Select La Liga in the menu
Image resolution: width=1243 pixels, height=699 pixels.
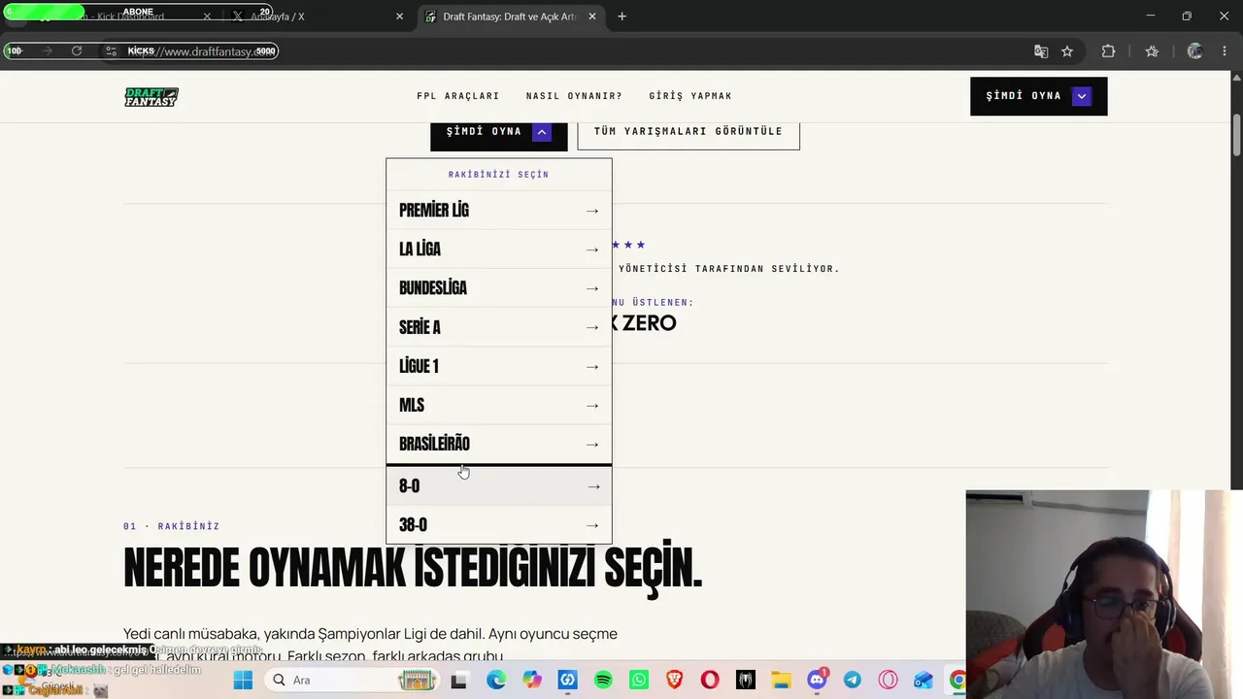coord(499,250)
